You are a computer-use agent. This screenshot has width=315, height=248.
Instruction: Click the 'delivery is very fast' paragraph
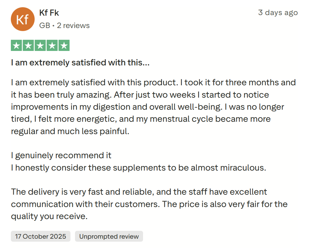[x=139, y=192]
